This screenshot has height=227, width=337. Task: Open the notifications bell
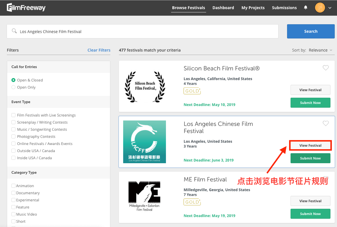pos(305,7)
